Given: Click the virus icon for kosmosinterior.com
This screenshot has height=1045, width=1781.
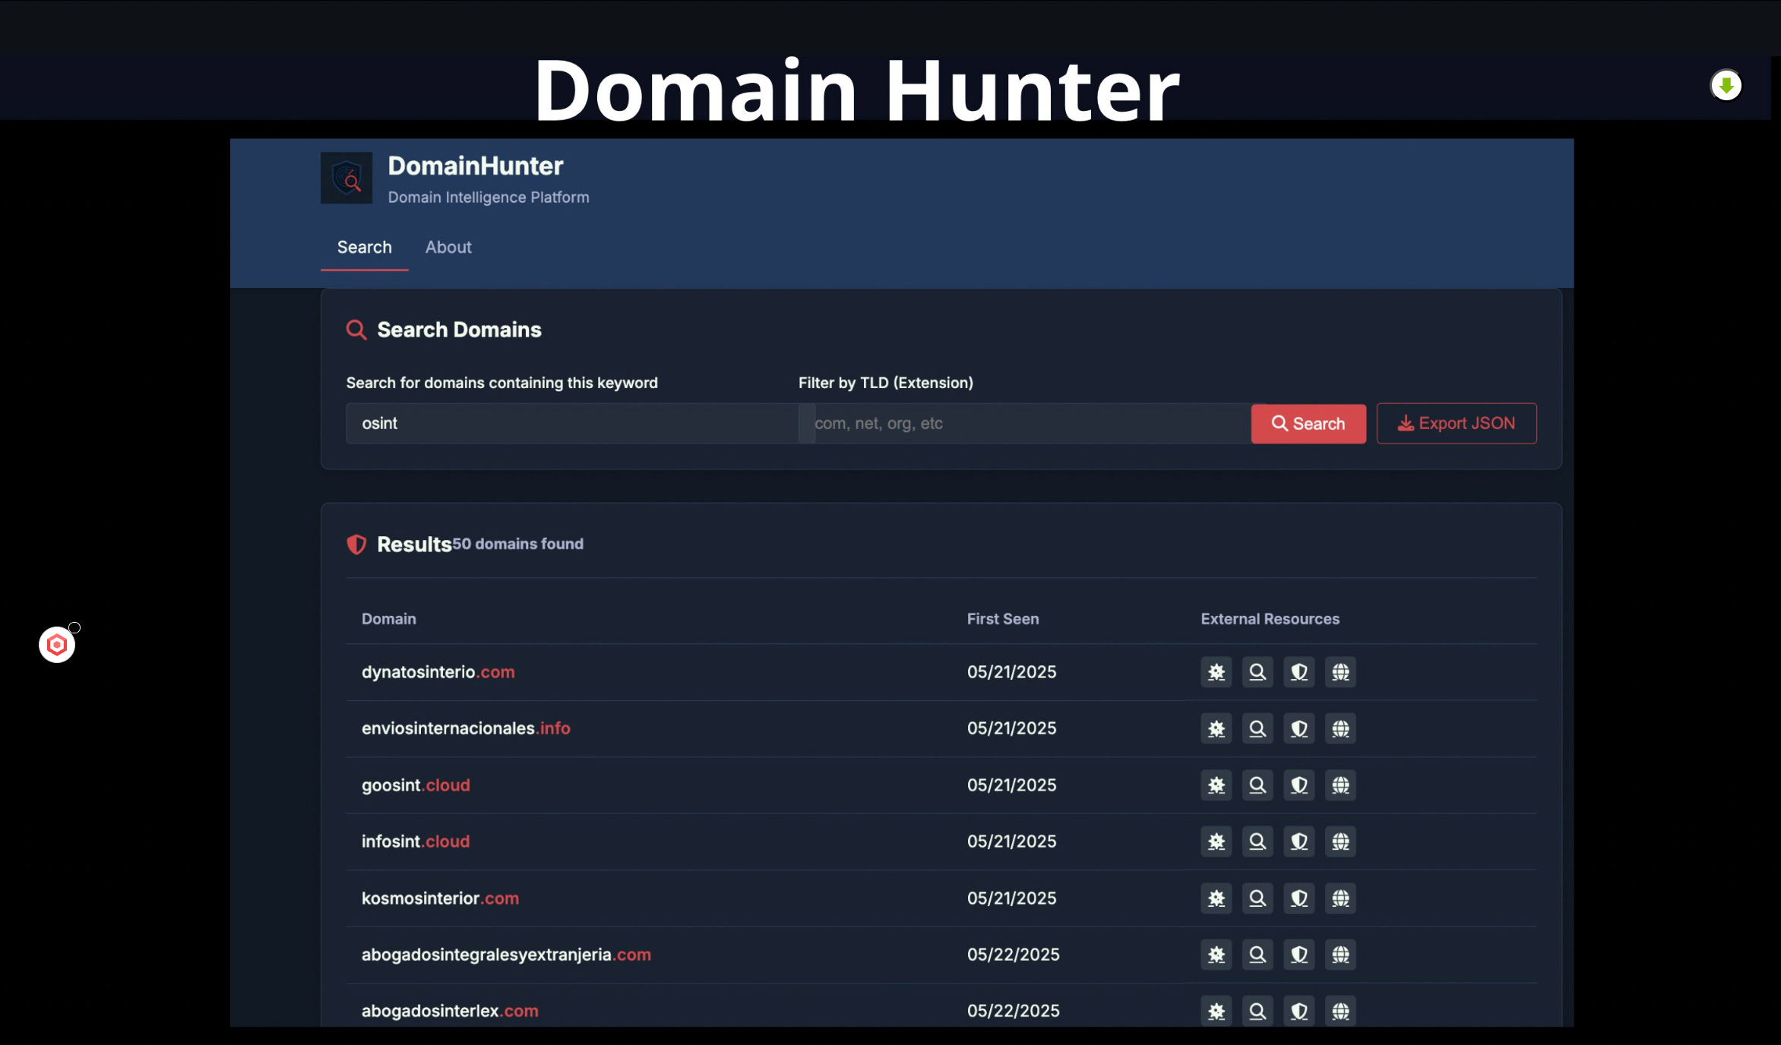Looking at the screenshot, I should click(x=1216, y=898).
